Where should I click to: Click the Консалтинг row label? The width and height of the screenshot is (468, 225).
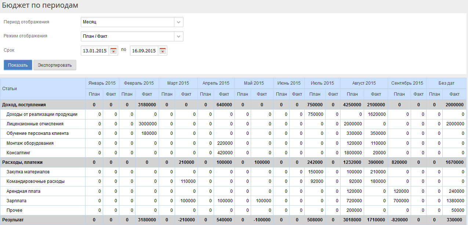click(x=19, y=153)
